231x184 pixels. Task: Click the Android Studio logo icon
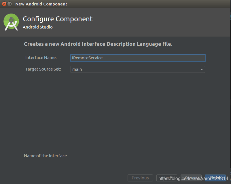click(x=11, y=22)
